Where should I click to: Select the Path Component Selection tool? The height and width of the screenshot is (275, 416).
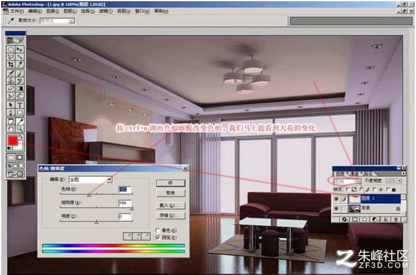point(11,105)
